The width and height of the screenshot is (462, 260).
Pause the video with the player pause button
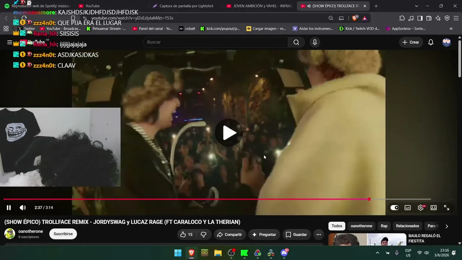pos(9,208)
